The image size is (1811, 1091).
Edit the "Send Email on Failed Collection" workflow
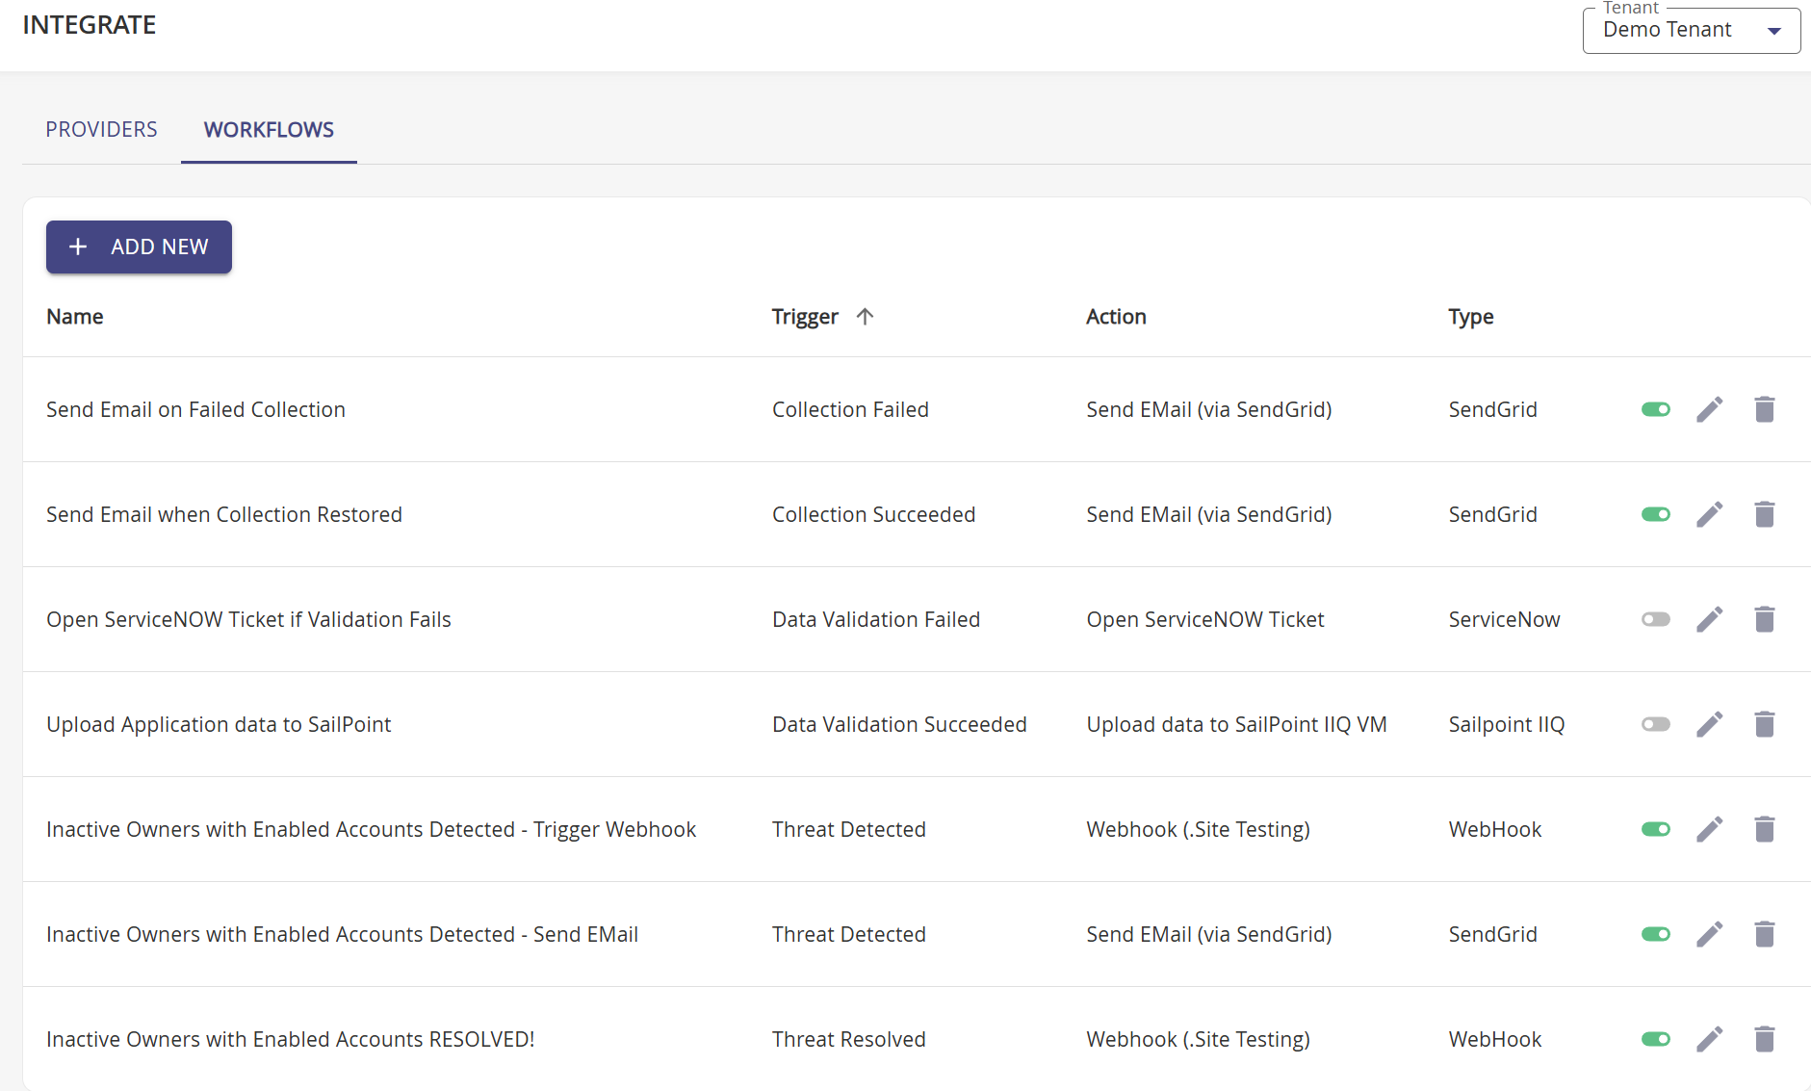(1710, 409)
